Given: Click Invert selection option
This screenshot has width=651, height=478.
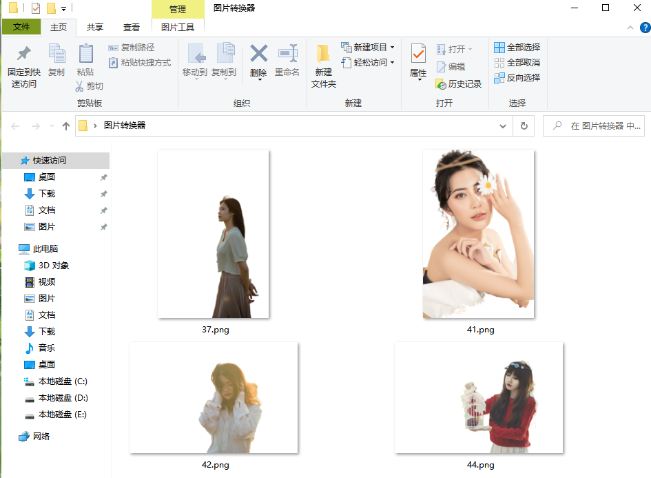Looking at the screenshot, I should point(517,78).
